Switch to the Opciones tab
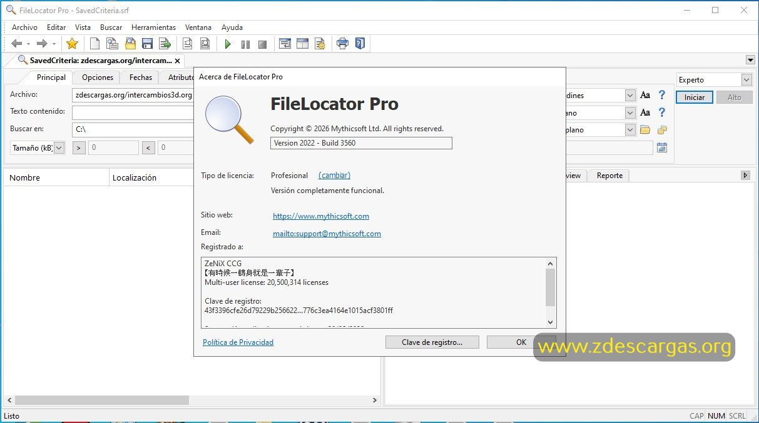Screen dimensions: 759x423 [x=98, y=77]
